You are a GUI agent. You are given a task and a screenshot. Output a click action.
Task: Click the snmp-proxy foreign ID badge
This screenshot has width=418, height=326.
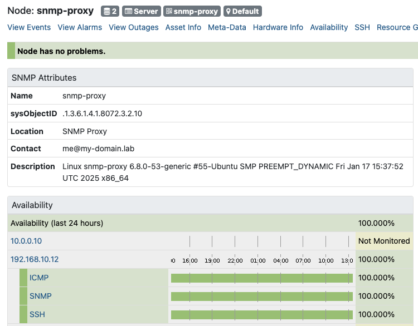(192, 11)
